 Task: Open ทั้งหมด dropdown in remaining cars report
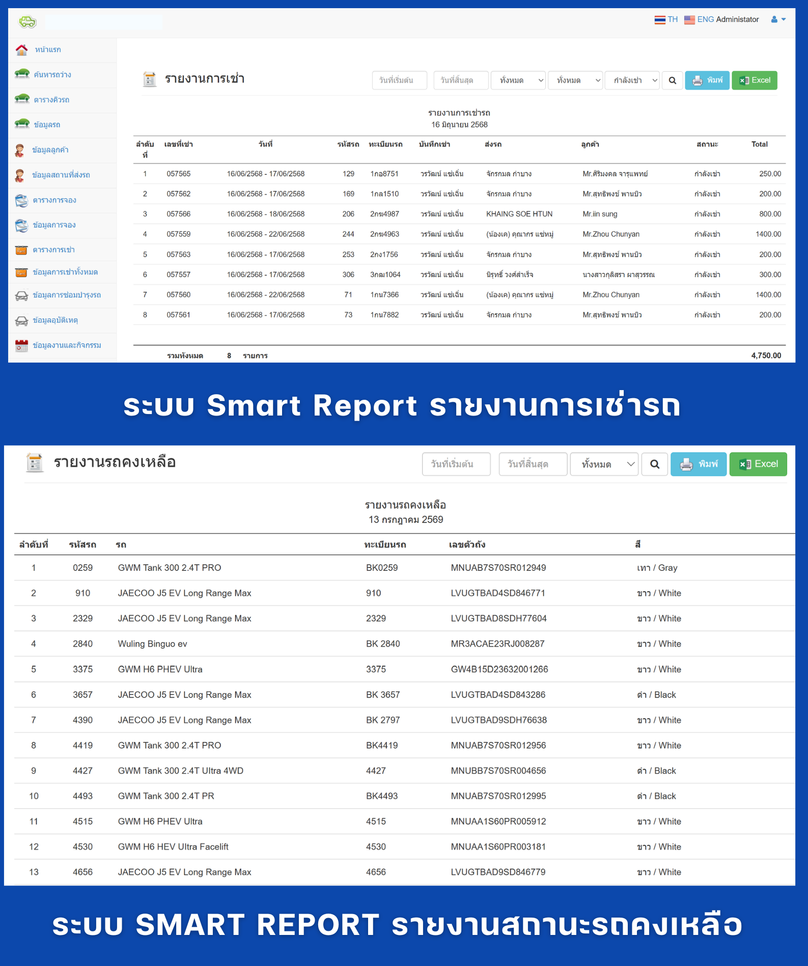click(x=604, y=464)
